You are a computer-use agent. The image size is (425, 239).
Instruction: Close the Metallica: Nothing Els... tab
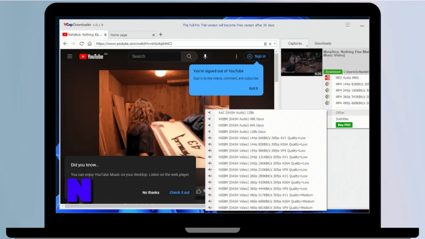105,35
